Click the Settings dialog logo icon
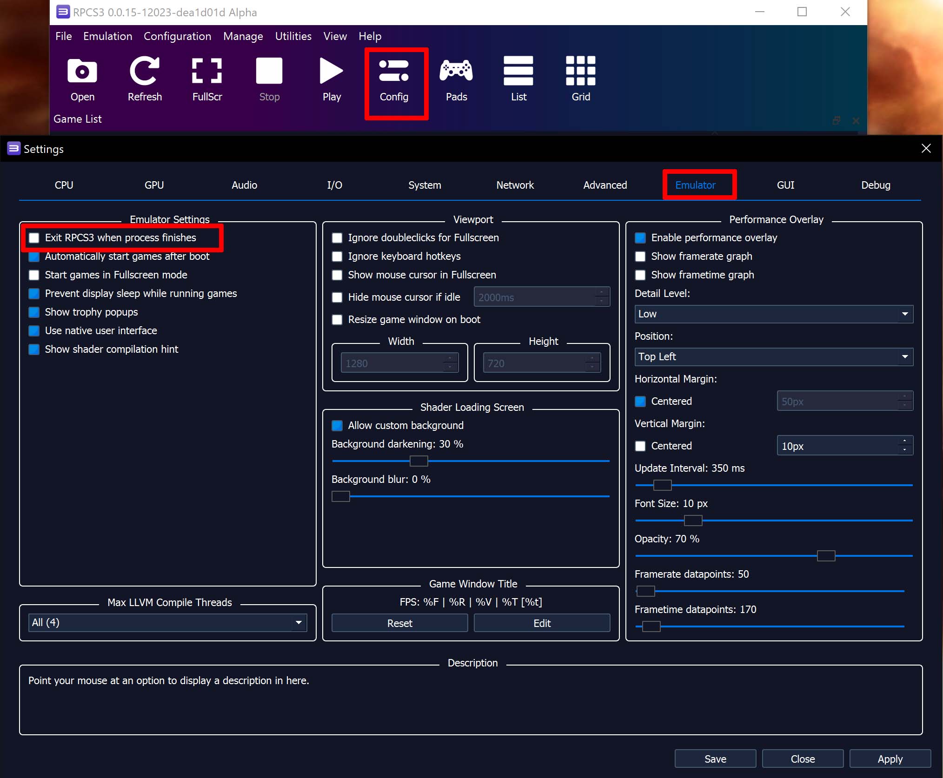Screen dimensions: 943x778 pos(13,148)
